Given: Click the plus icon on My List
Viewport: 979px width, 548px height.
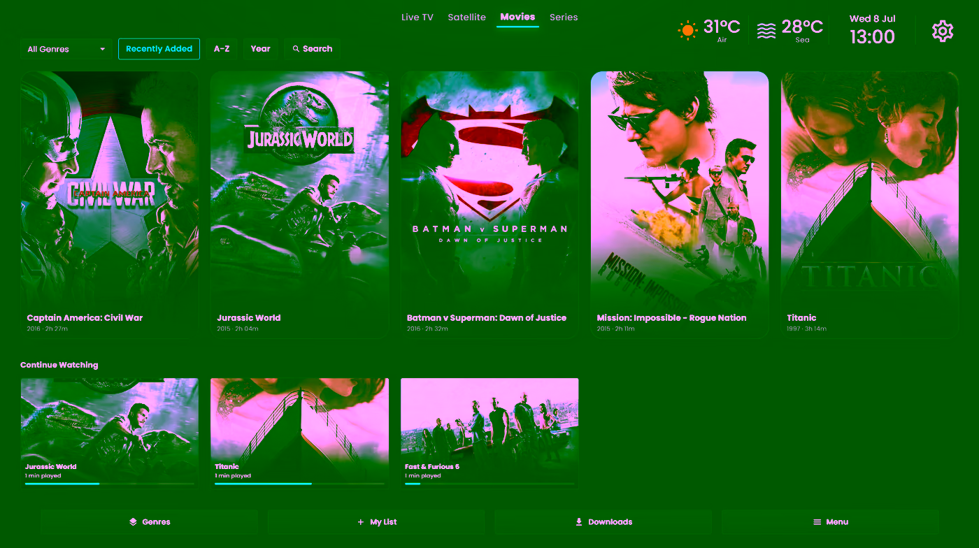Looking at the screenshot, I should (361, 522).
